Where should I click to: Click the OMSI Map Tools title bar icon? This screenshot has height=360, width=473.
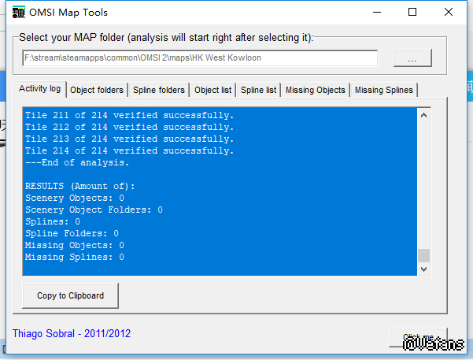[18, 13]
